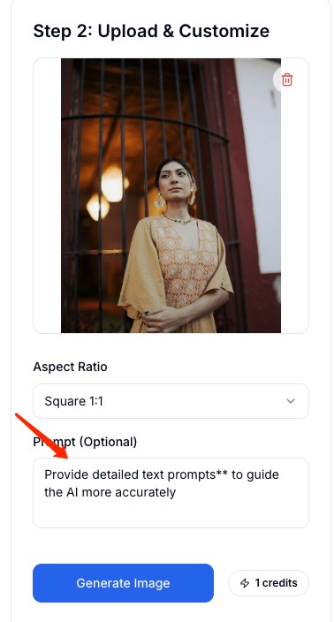Open the Square 1:1 aspect ratio dropdown
The height and width of the screenshot is (622, 334).
pos(171,401)
